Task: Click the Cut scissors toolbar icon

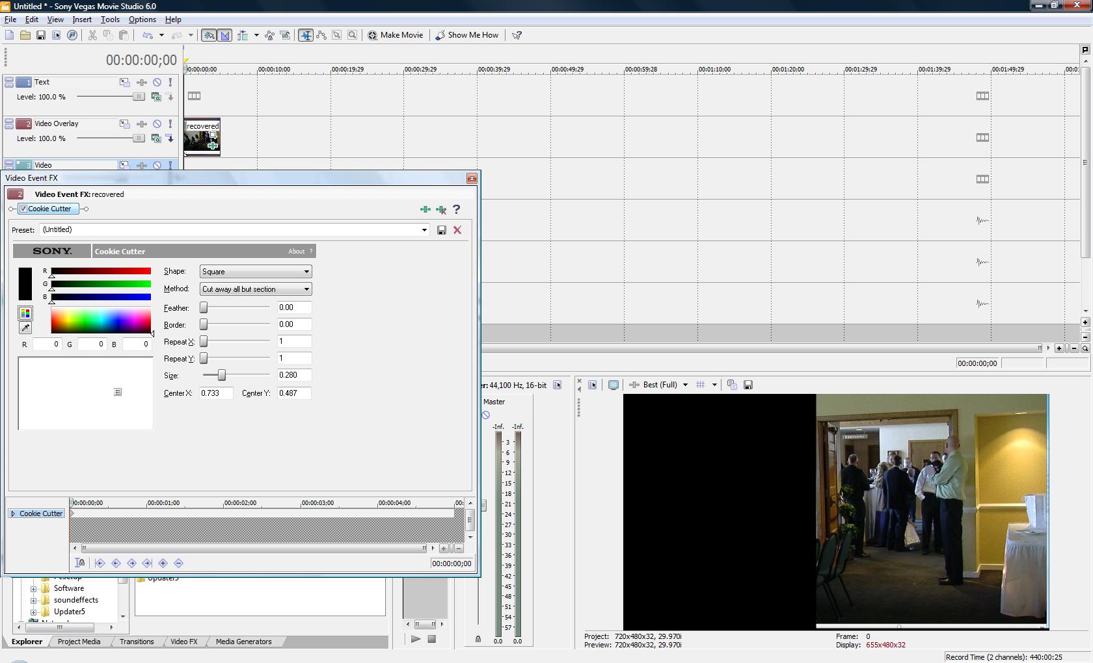Action: point(92,35)
